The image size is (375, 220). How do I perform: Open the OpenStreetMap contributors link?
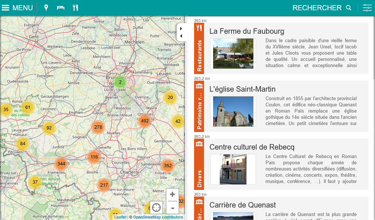[x=158, y=217]
